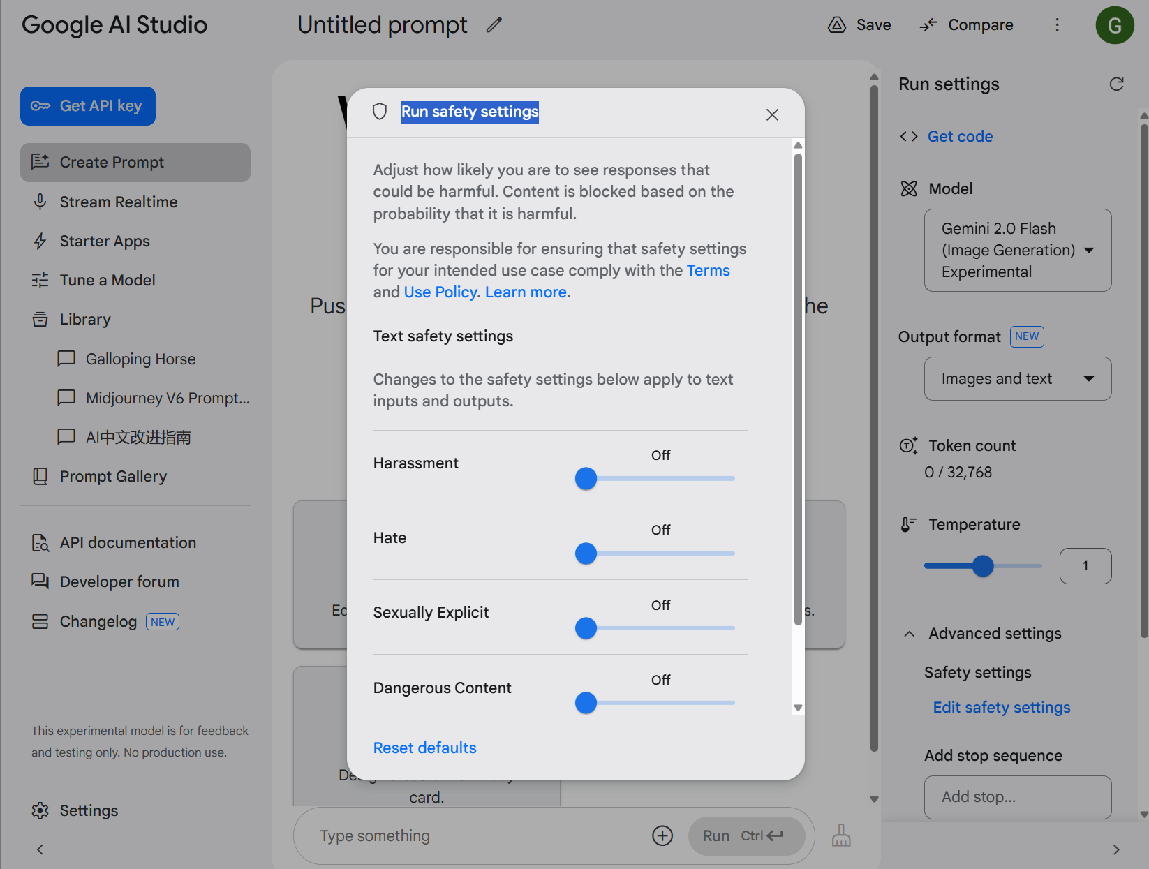The width and height of the screenshot is (1149, 869).
Task: Click the Sexually Explicit slider handle
Action: (x=586, y=628)
